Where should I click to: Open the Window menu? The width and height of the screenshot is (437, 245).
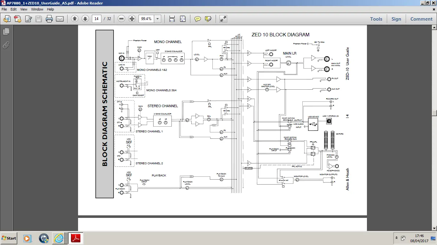37,9
